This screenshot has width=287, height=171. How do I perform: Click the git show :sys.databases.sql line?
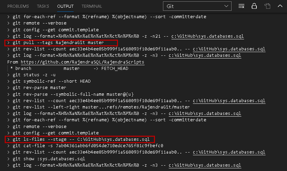[x=49, y=159]
